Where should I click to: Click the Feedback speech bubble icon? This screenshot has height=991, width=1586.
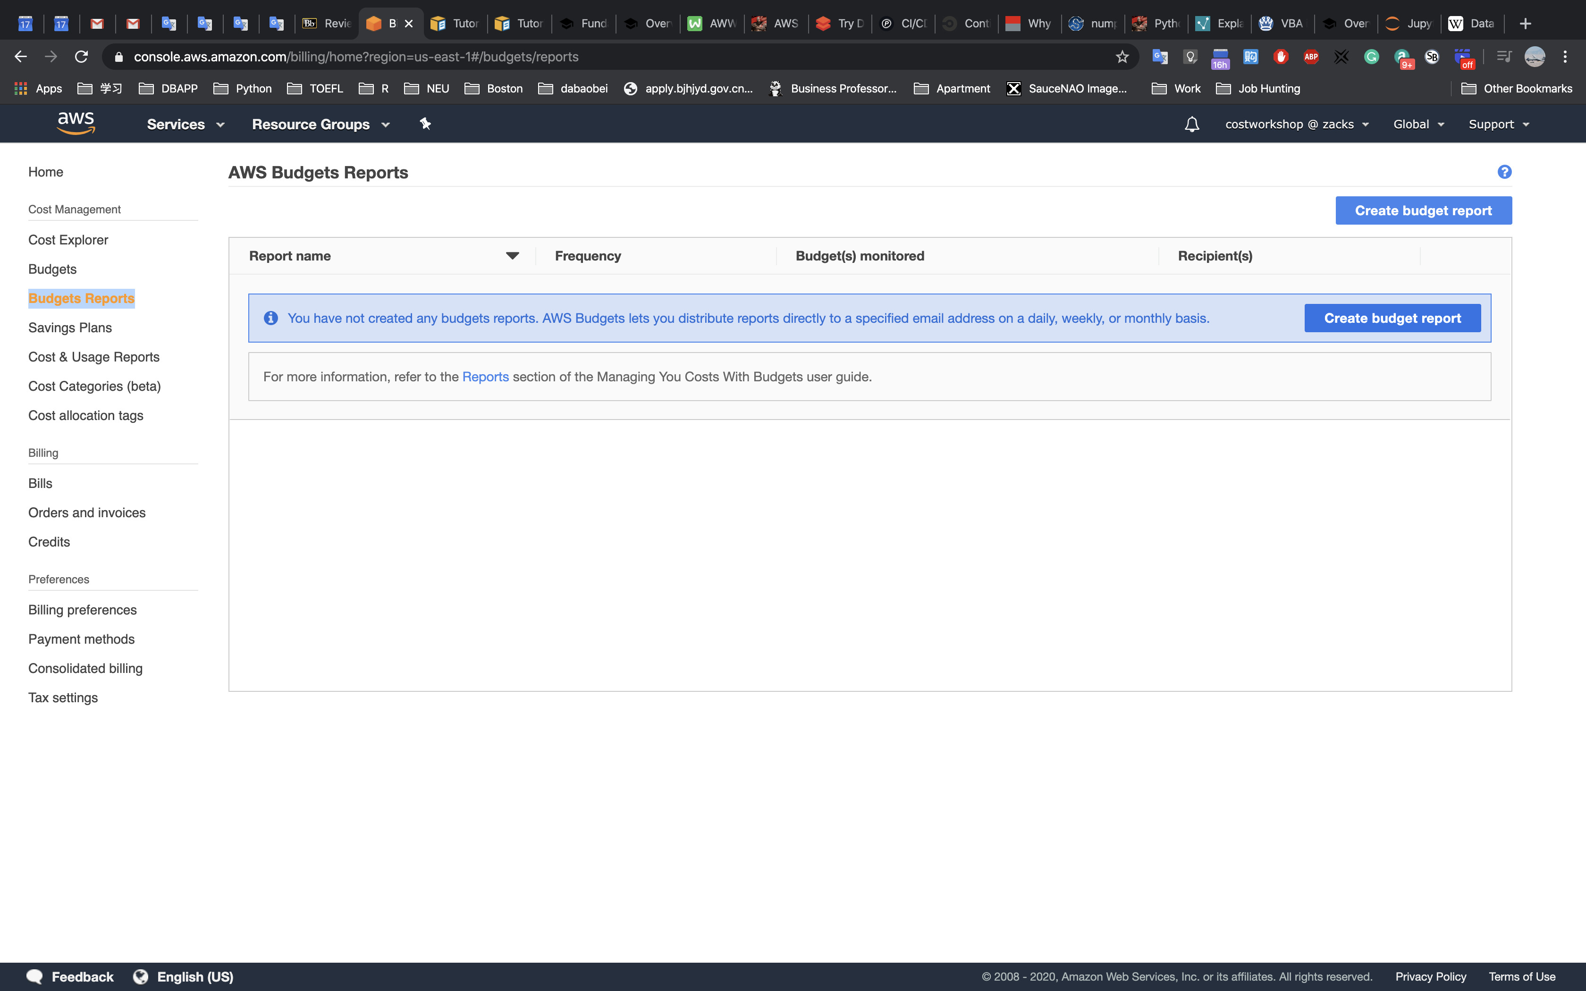coord(35,976)
